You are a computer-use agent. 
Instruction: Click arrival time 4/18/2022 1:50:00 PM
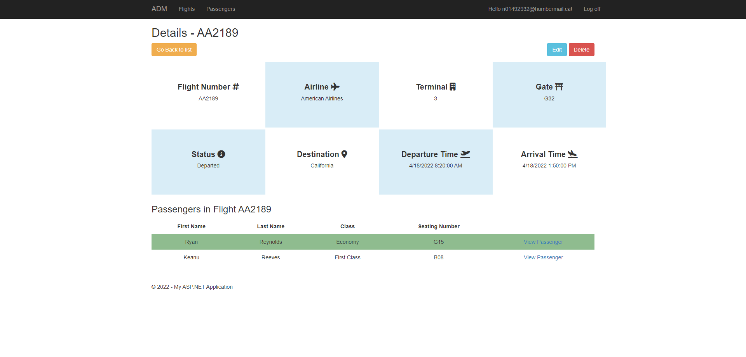point(549,166)
